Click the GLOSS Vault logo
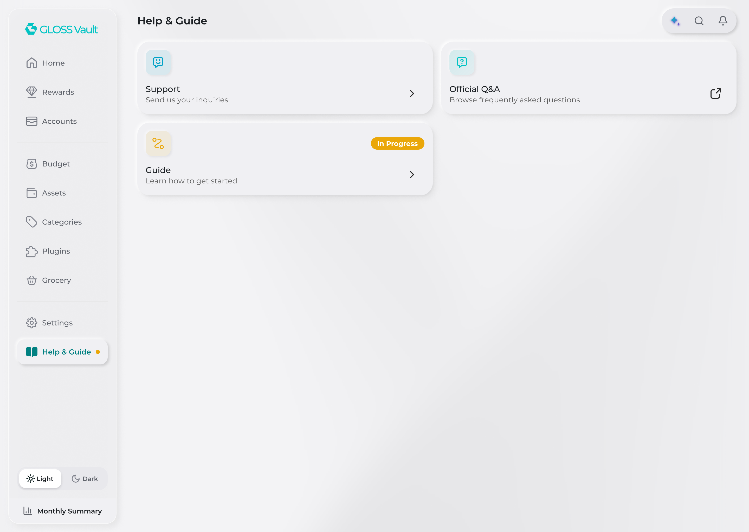 coord(62,29)
